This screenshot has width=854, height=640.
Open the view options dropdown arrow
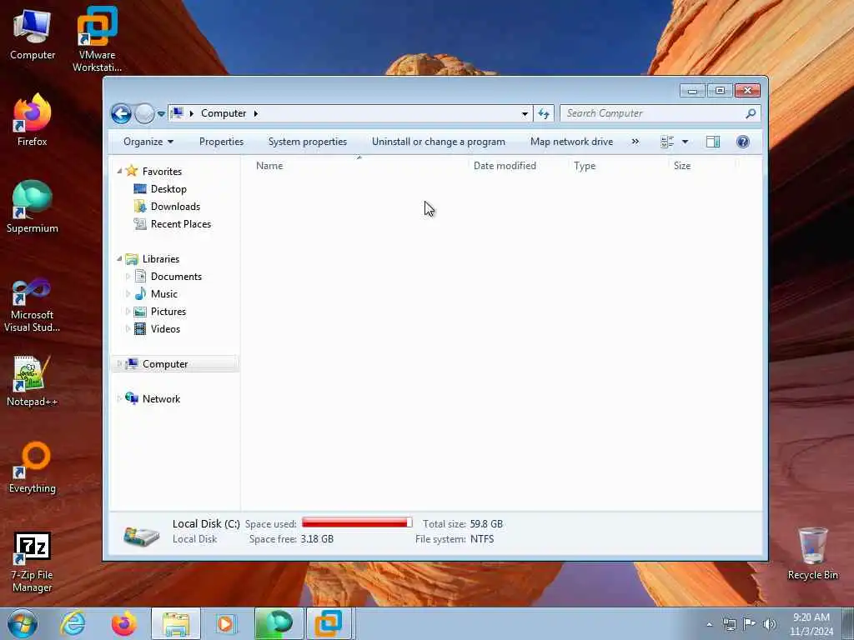(x=686, y=142)
